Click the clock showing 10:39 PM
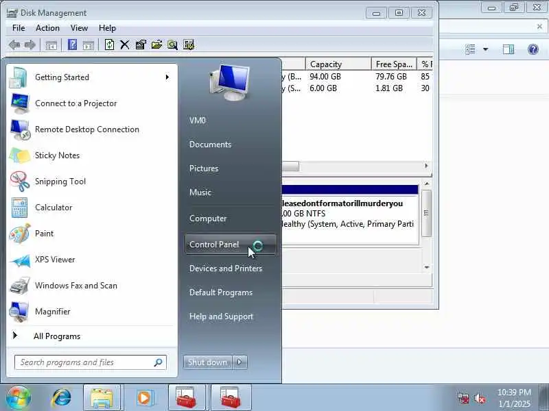This screenshot has width=549, height=411. coord(514,393)
